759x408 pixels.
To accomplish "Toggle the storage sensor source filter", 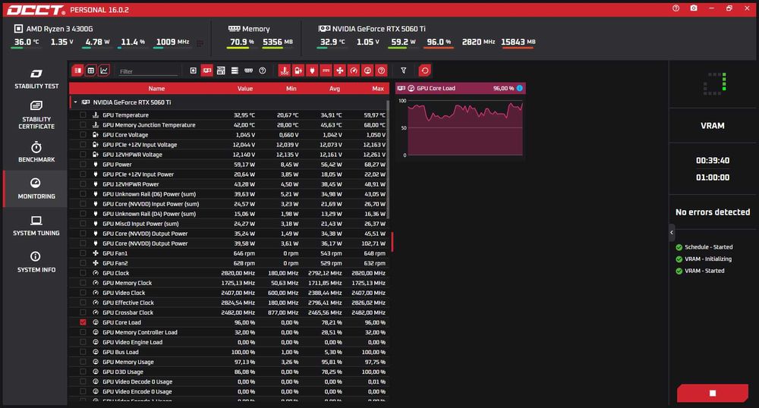I will pyautogui.click(x=235, y=71).
